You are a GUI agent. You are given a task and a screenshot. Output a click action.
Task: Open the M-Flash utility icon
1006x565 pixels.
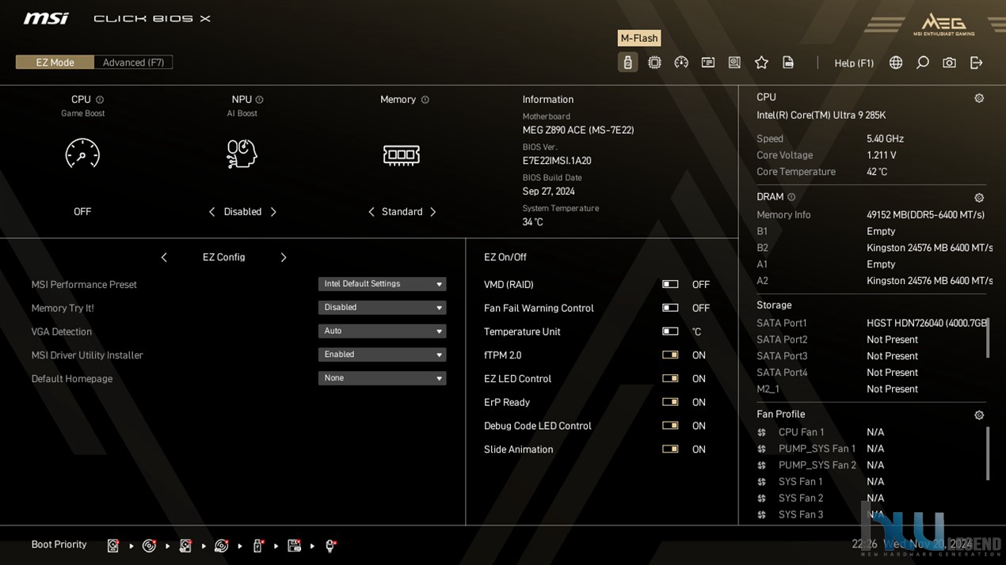coord(627,63)
